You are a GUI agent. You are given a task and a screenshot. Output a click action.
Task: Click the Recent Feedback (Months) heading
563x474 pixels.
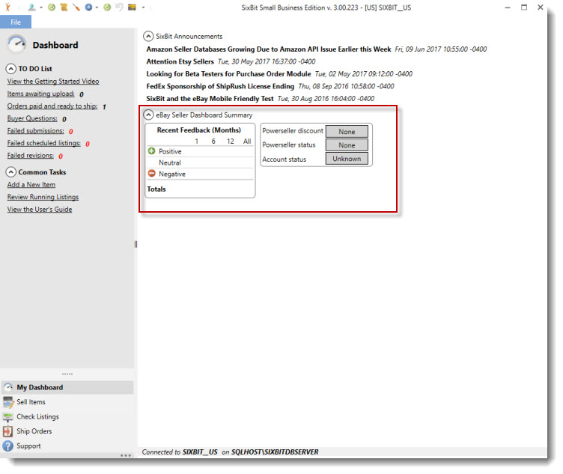coord(199,130)
